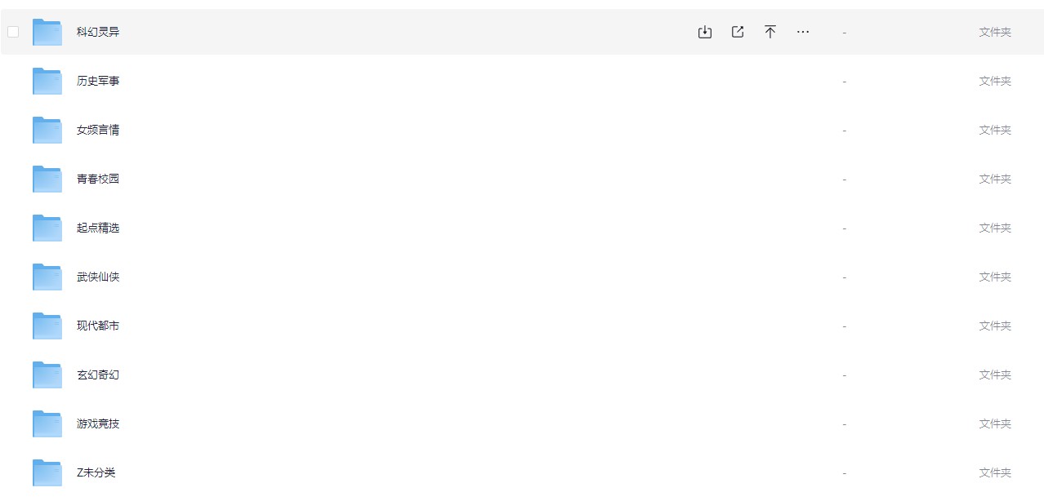This screenshot has width=1044, height=501.
Task: Click the 武侠仙侠 folder icon
Action: pos(47,277)
